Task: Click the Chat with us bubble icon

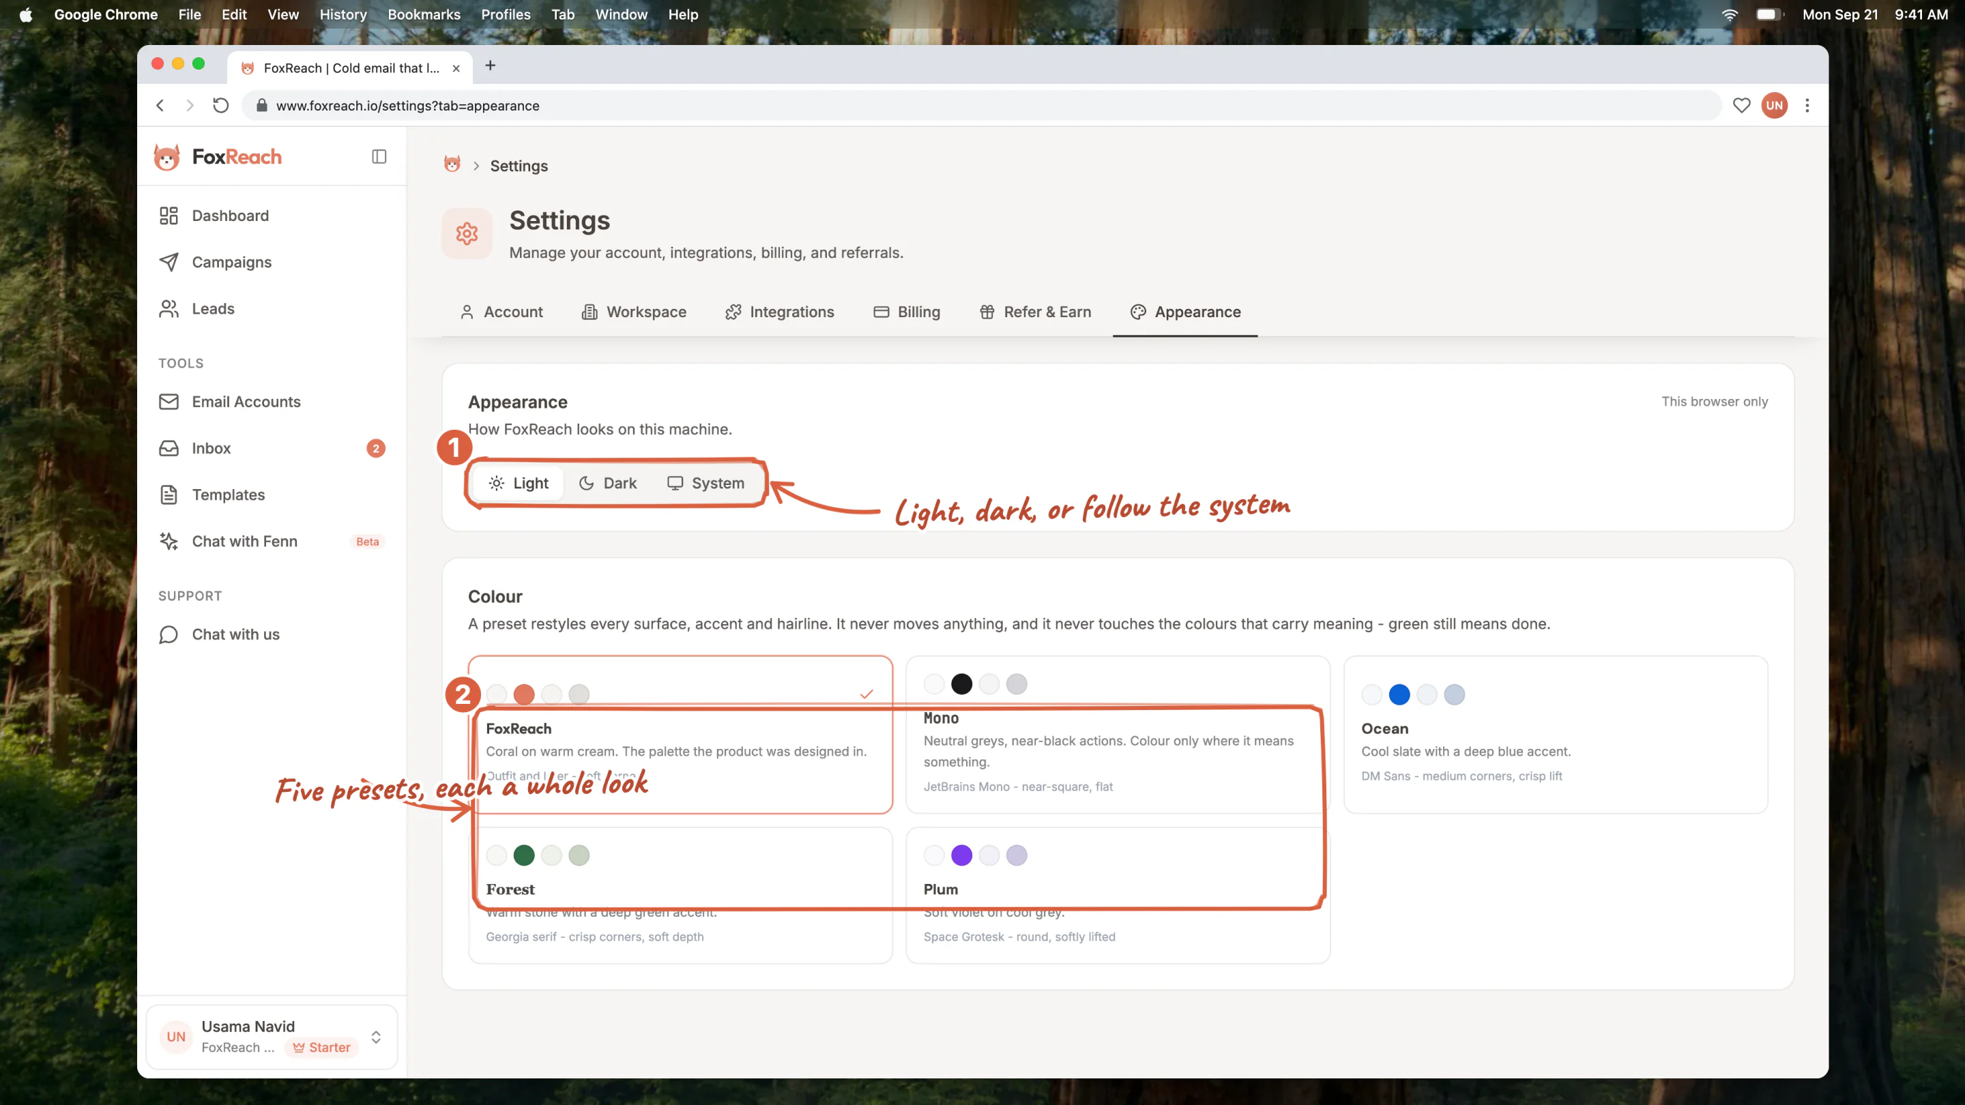Action: (x=169, y=634)
